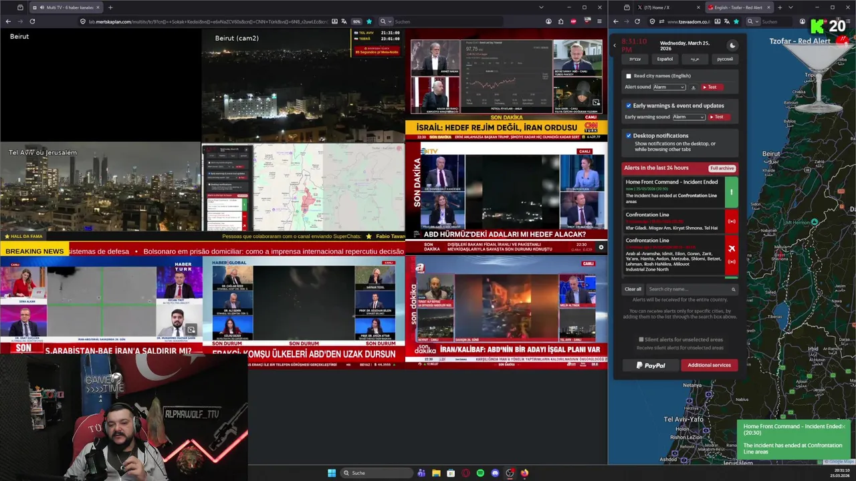The image size is (856, 481).
Task: Click the settings gear on NTV stream
Action: (x=601, y=247)
